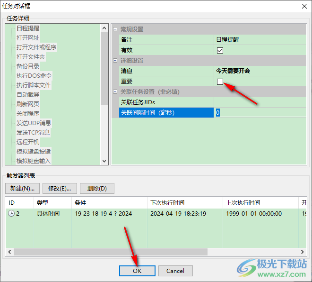Viewport: 312px width, 282px height.
Task: Close the task dialog with the X button
Action: 303,6
